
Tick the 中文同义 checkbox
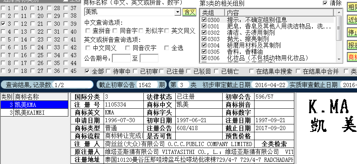88,48
